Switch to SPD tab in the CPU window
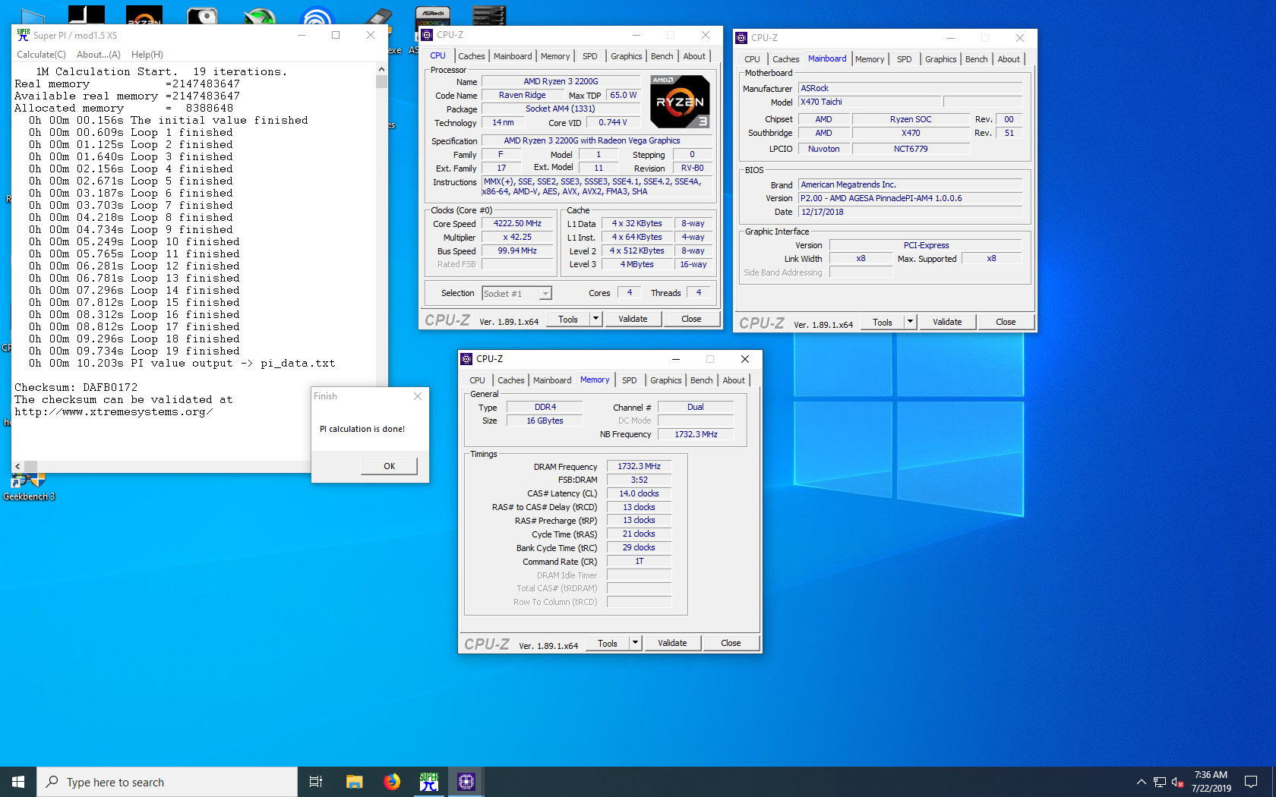Image resolution: width=1276 pixels, height=797 pixels. tap(590, 56)
